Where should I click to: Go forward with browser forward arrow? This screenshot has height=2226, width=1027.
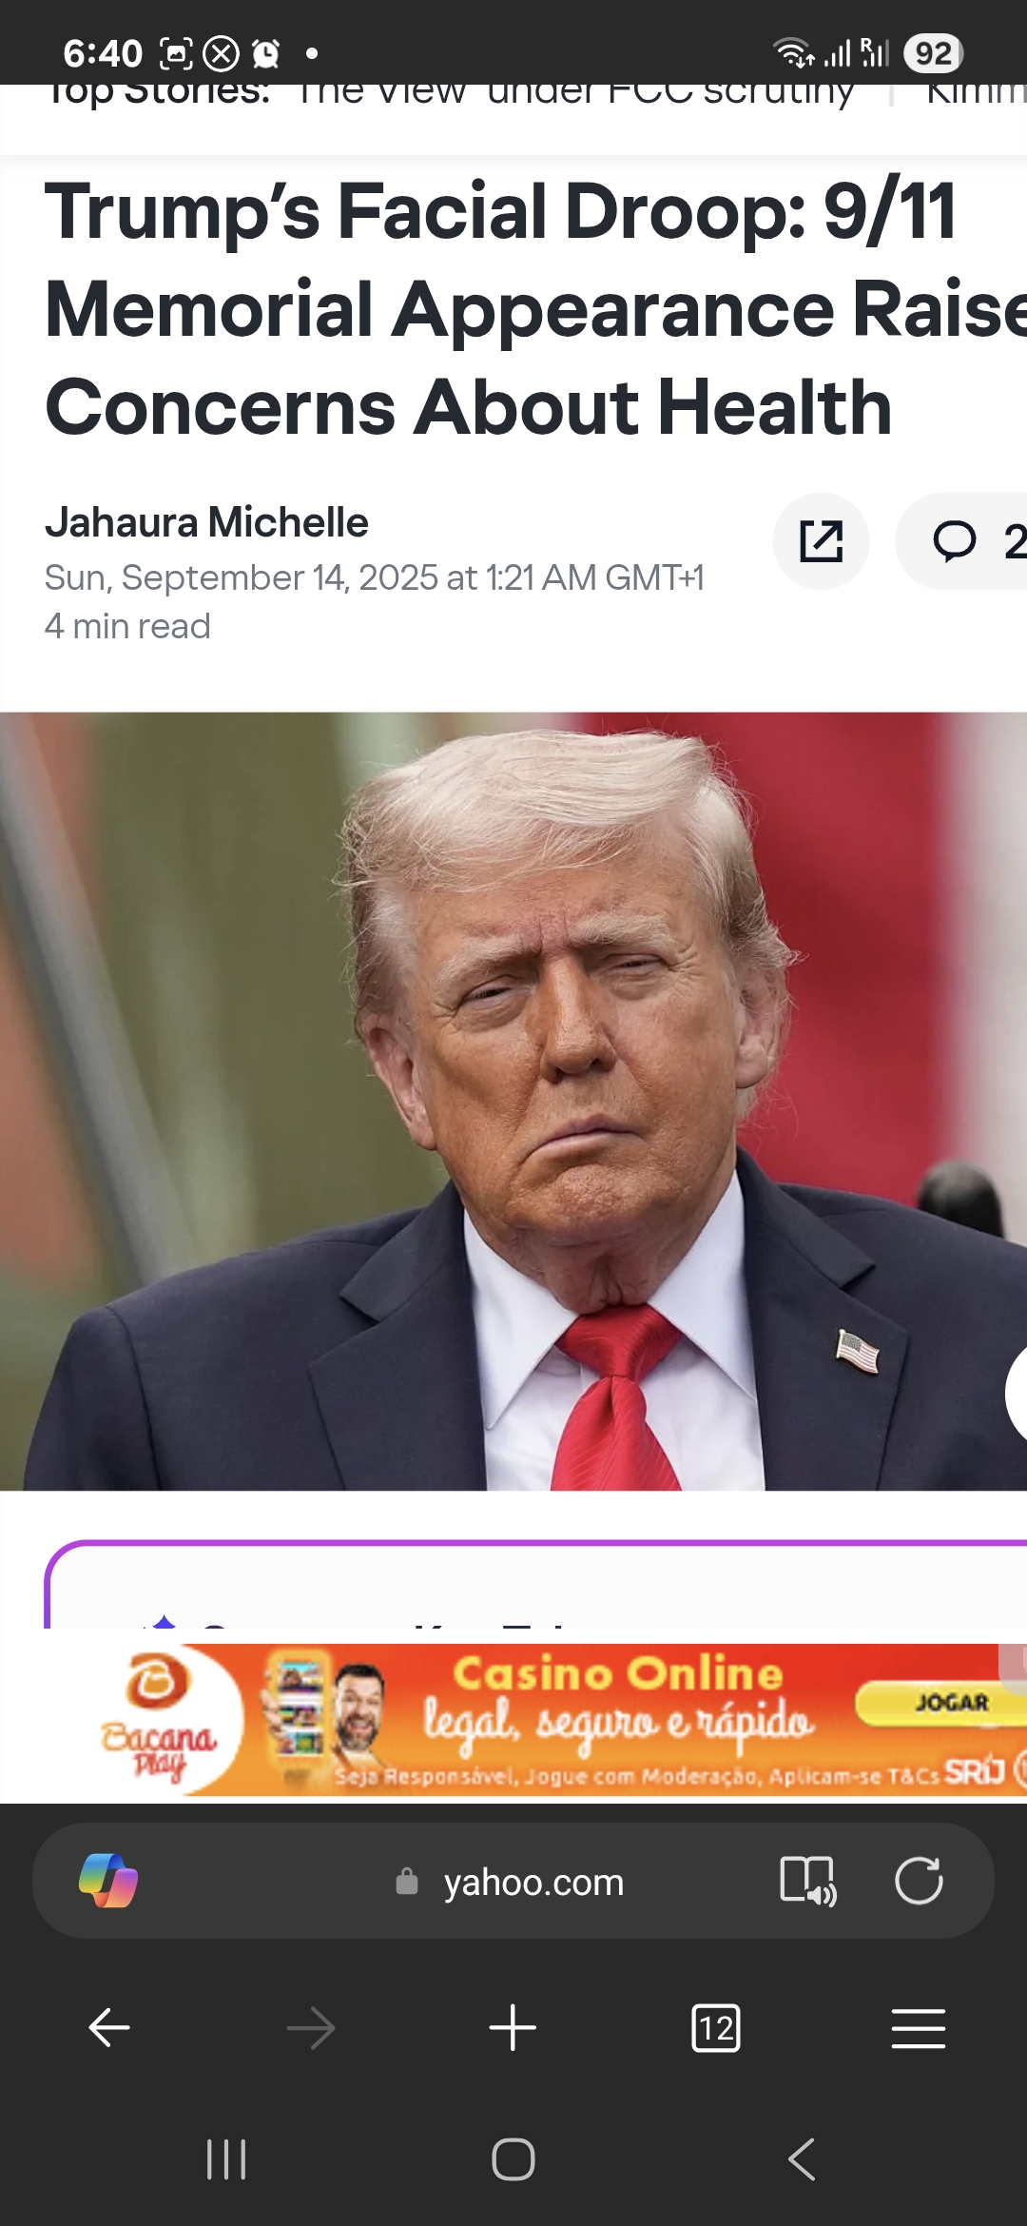pos(311,2027)
